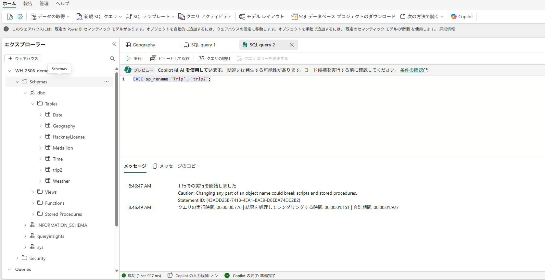The image size is (545, 280).
Task: Select the Messages results tab
Action: (x=135, y=166)
